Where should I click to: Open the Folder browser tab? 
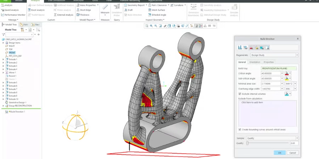24,24
